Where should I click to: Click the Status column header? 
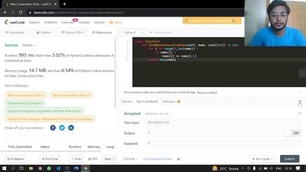pyautogui.click(x=45, y=147)
